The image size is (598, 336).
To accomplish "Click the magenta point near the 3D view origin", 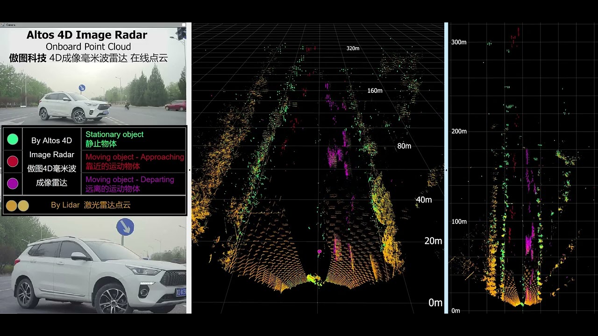I will coord(320,252).
